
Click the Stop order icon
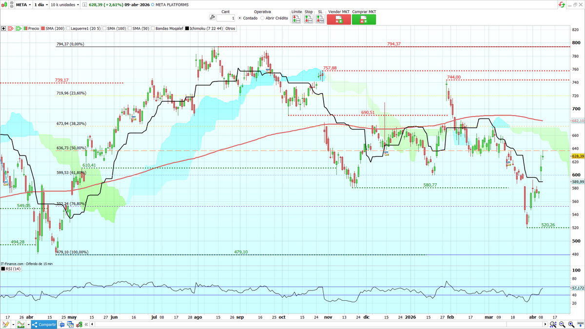(308, 19)
